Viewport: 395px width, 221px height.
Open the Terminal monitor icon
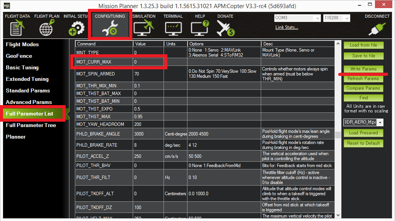[173, 28]
